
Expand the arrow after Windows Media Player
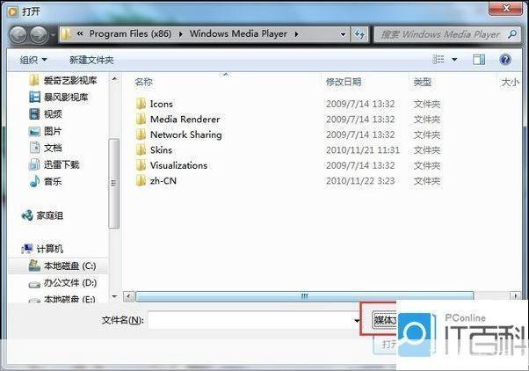tap(296, 34)
